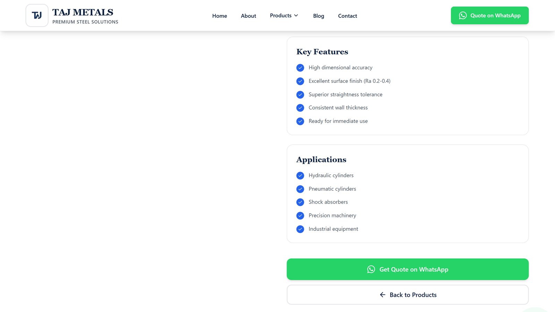The image size is (555, 312).
Task: Open the Home page
Action: (220, 16)
